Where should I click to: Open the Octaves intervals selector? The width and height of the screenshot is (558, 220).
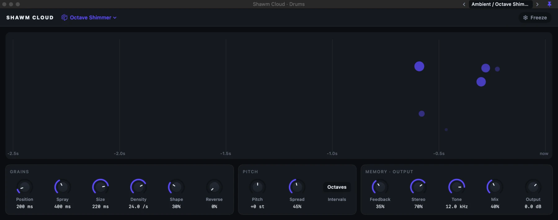pos(337,187)
